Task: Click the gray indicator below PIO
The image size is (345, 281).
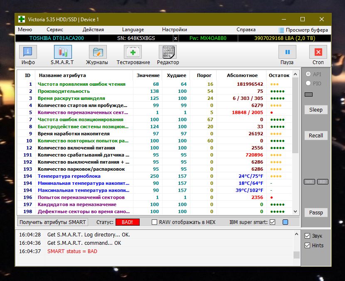Action: coord(308,94)
